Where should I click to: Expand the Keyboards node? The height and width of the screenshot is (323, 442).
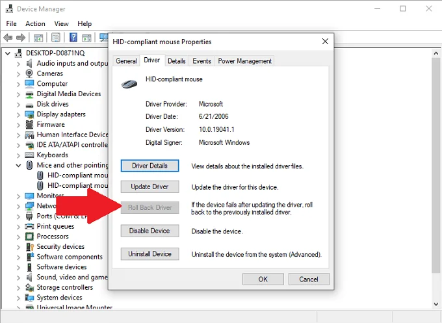pyautogui.click(x=18, y=155)
